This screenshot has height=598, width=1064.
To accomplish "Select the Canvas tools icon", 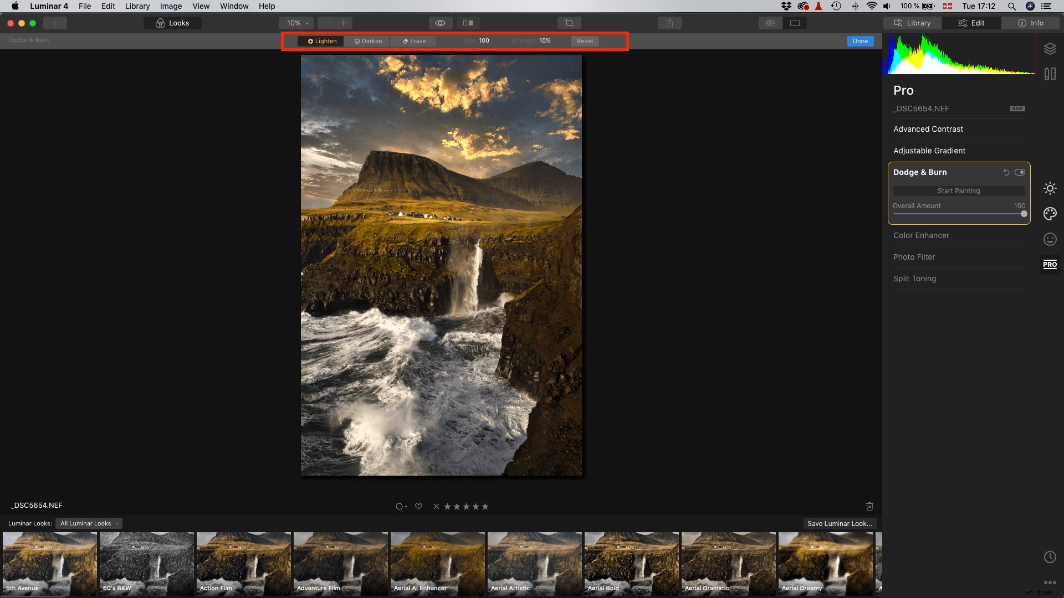I will (1050, 73).
